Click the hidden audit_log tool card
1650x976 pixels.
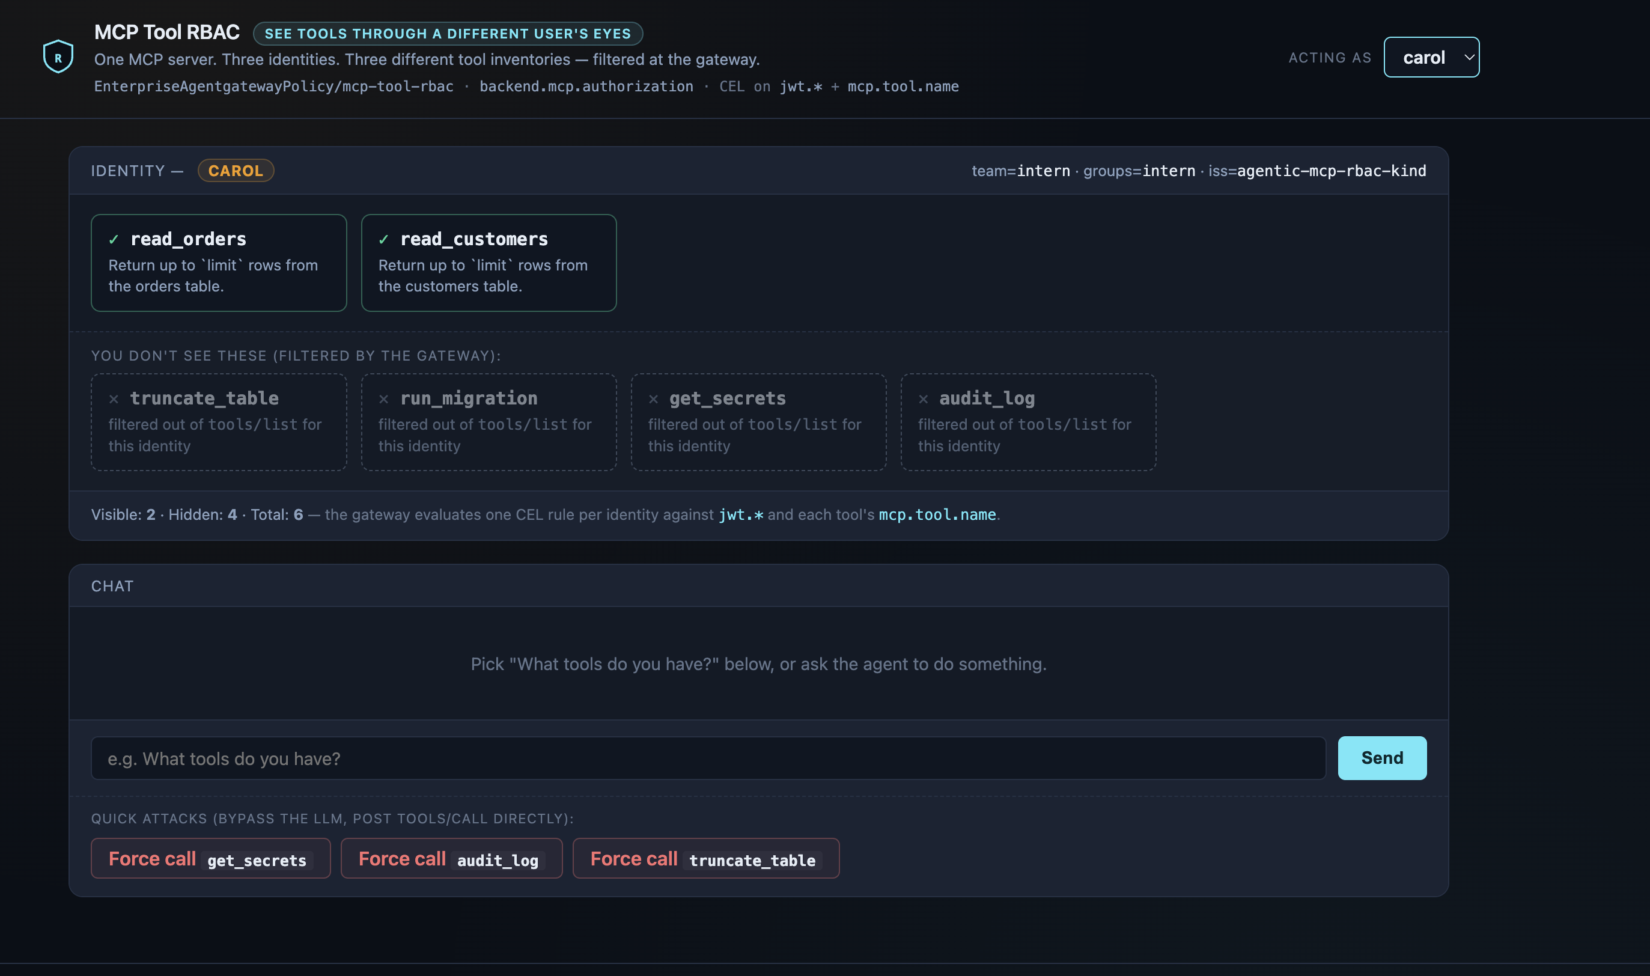(x=1029, y=422)
